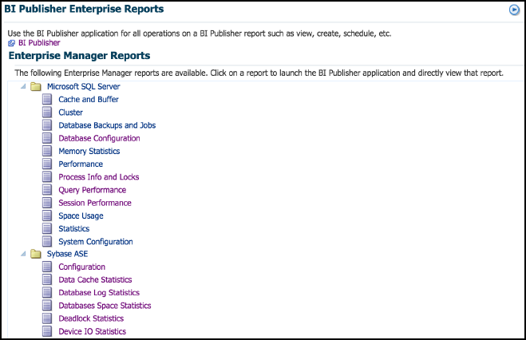
Task: Click the Query Performance report icon
Action: tap(47, 190)
